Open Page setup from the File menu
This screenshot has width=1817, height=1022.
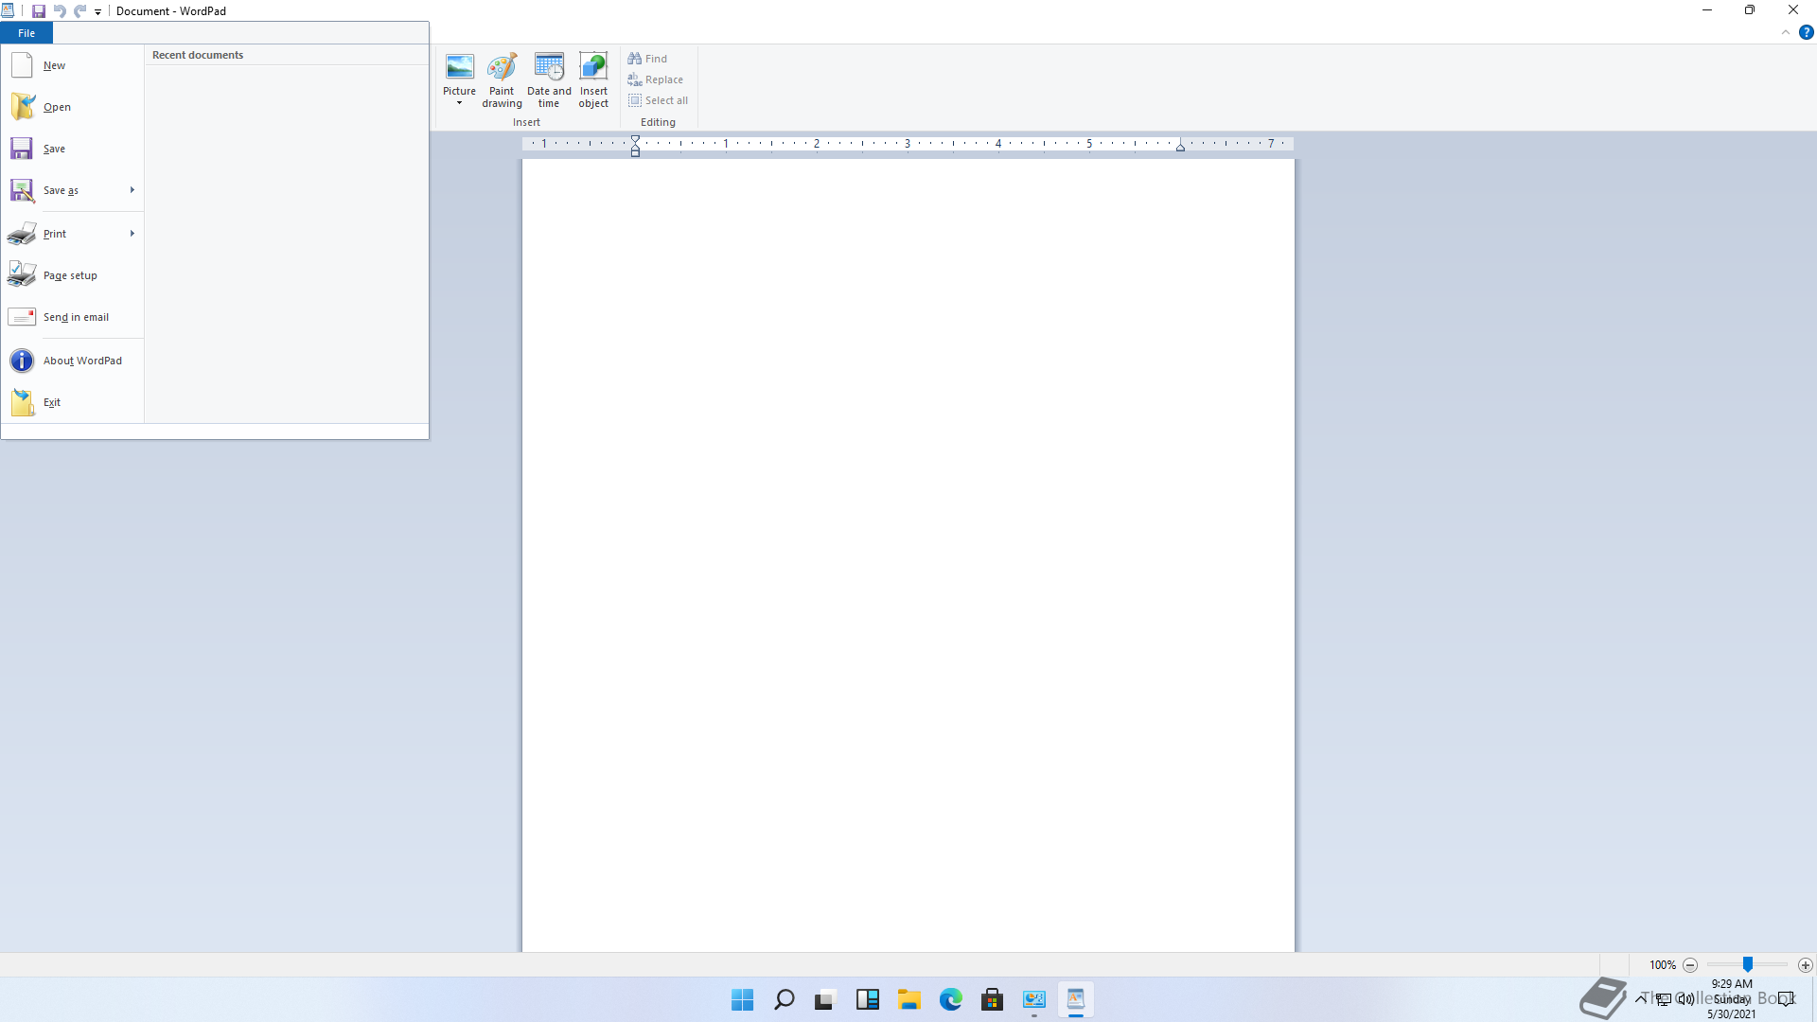(x=72, y=275)
